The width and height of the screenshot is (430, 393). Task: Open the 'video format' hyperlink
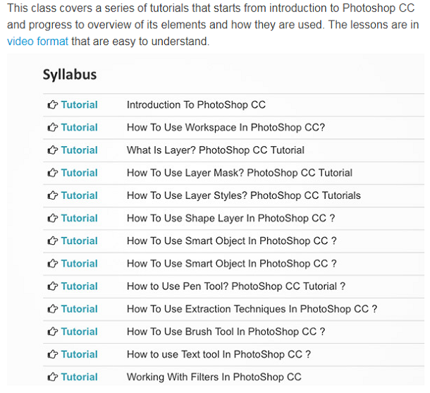pos(37,41)
